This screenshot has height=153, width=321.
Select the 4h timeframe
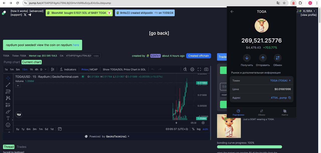point(37,69)
